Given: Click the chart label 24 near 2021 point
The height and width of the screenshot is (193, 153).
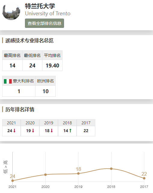Looking at the screenshot, I should (12, 176).
